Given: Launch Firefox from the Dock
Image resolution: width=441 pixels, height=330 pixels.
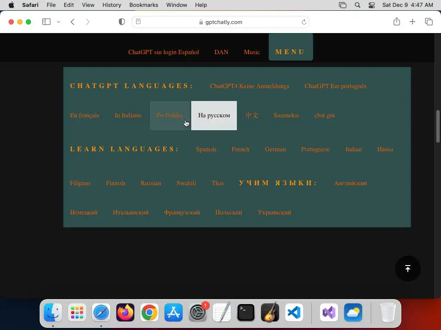Looking at the screenshot, I should coord(125,312).
